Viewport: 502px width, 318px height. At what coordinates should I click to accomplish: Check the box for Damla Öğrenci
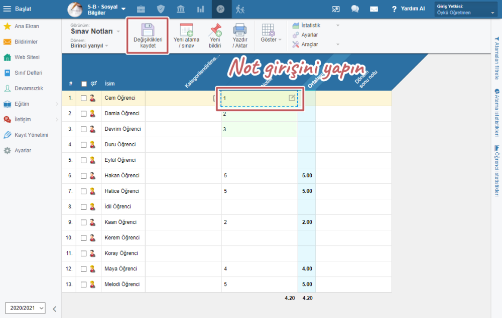83,114
